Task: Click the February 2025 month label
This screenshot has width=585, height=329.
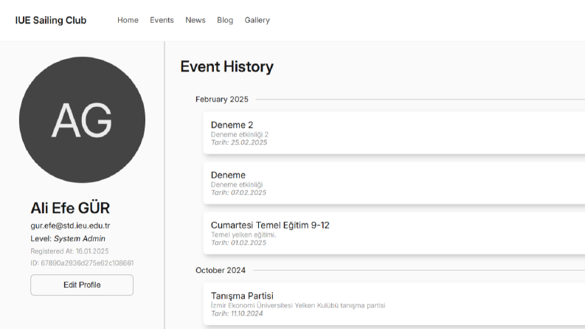Action: click(x=221, y=100)
